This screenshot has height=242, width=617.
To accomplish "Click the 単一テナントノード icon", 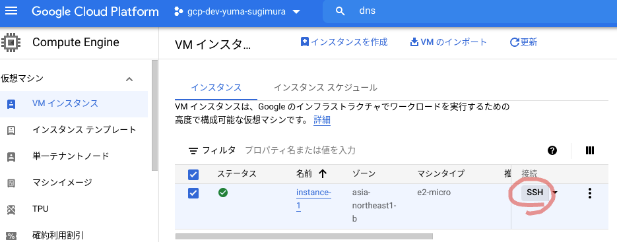I will click(11, 157).
